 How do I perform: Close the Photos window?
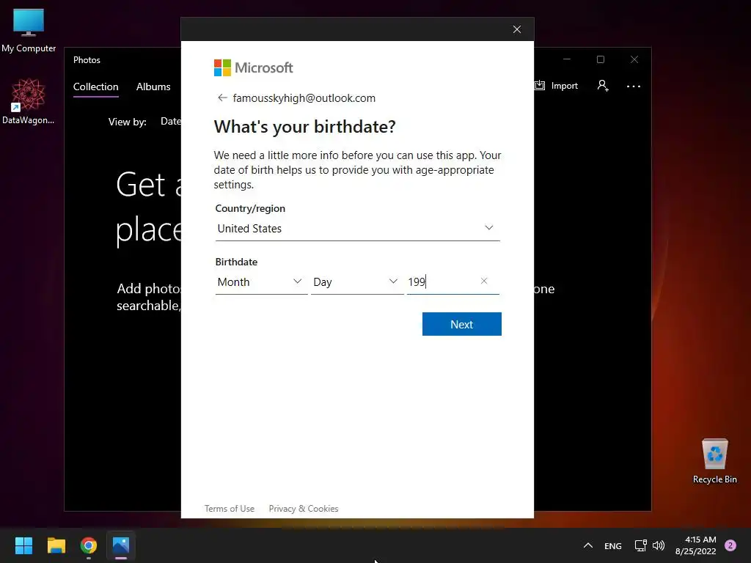coord(634,59)
